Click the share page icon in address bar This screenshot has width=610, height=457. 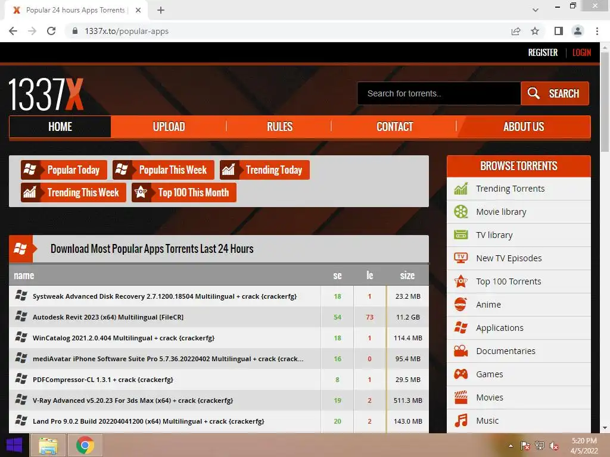[x=516, y=31]
